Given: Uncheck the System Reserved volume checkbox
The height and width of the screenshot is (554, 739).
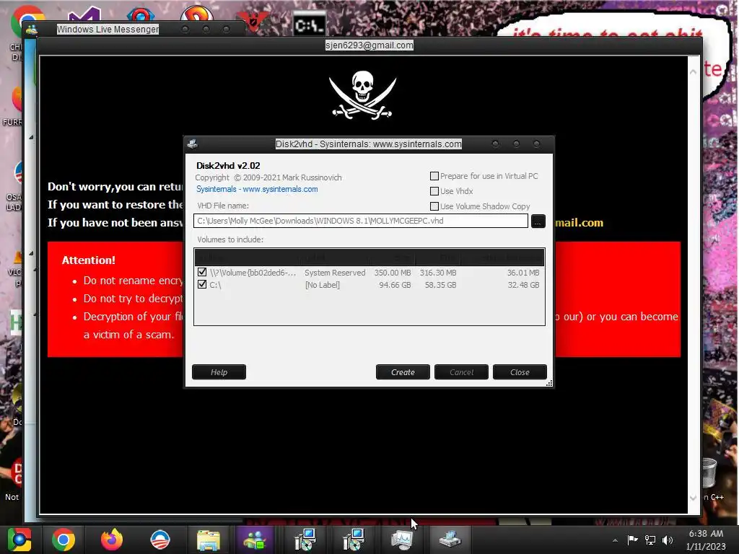Looking at the screenshot, I should pos(202,272).
